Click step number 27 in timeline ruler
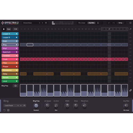The height and width of the screenshot is (133, 133). (x=109, y=29)
